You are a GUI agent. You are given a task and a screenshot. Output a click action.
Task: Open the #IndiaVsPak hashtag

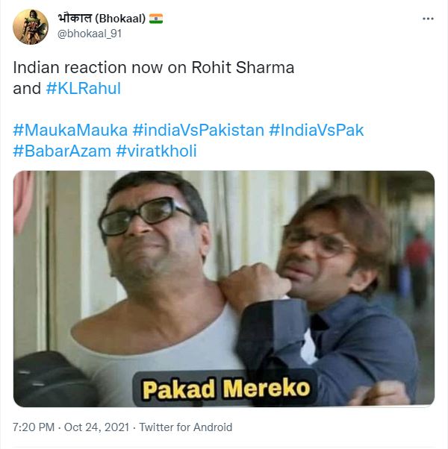317,131
